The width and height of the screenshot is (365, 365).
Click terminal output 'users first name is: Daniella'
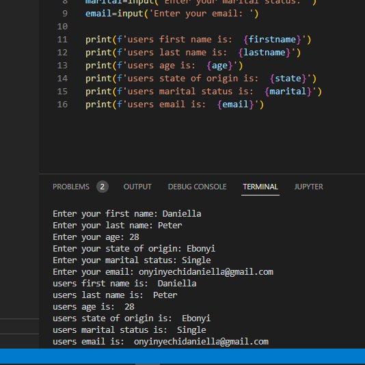124,284
